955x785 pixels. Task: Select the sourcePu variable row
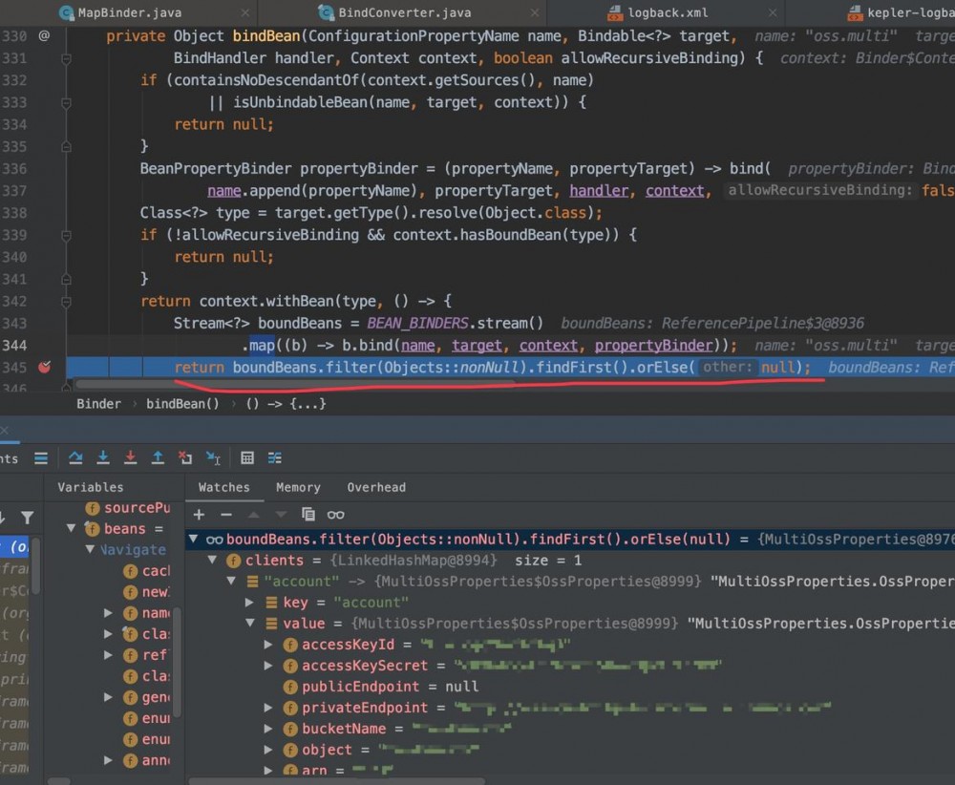click(x=128, y=507)
